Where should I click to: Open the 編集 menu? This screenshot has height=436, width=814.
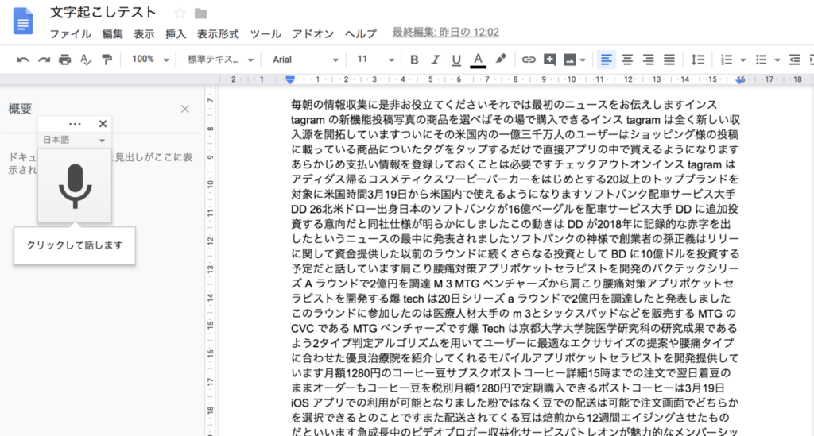click(112, 33)
